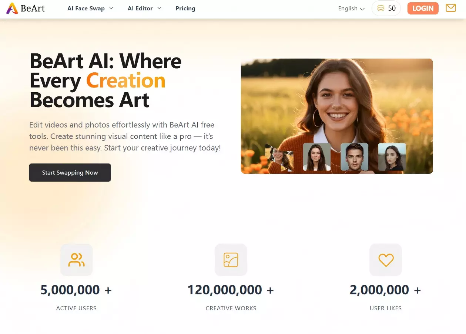Open the Pricing page

click(x=185, y=8)
